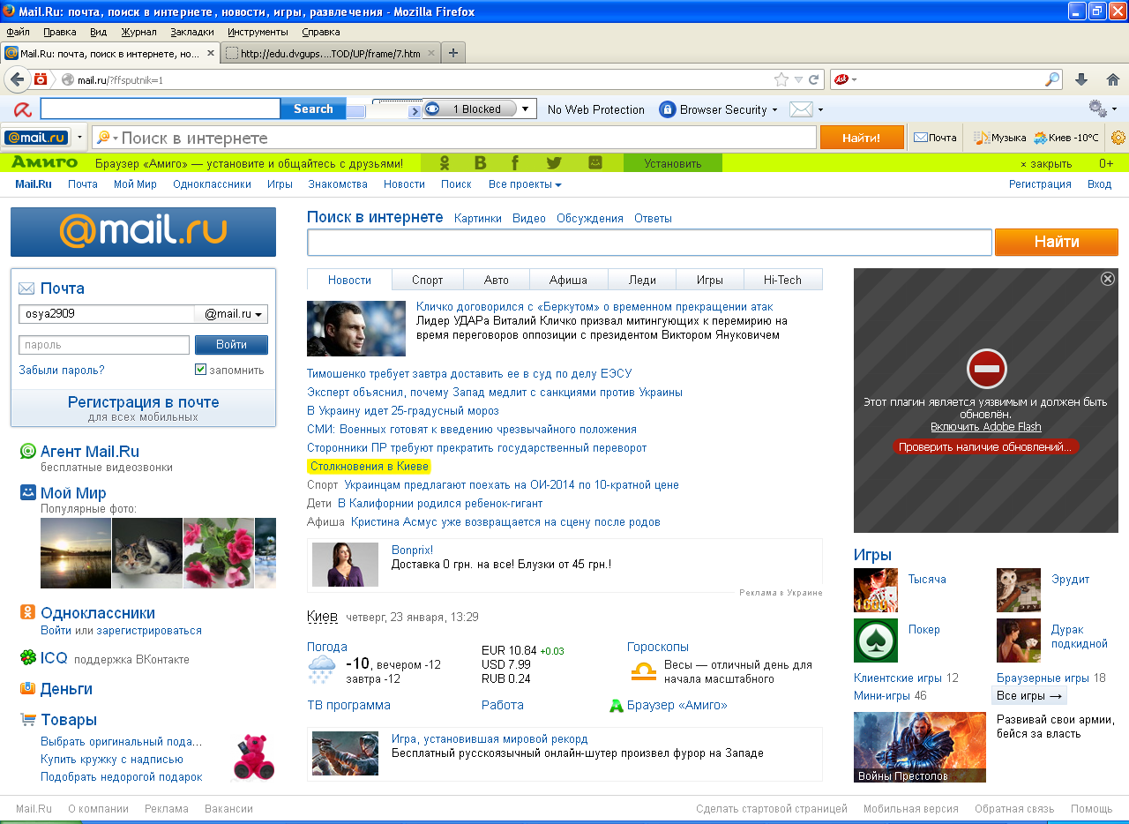
Task: Open the 1 Blocked tracker dropdown arrow
Action: coord(525,109)
